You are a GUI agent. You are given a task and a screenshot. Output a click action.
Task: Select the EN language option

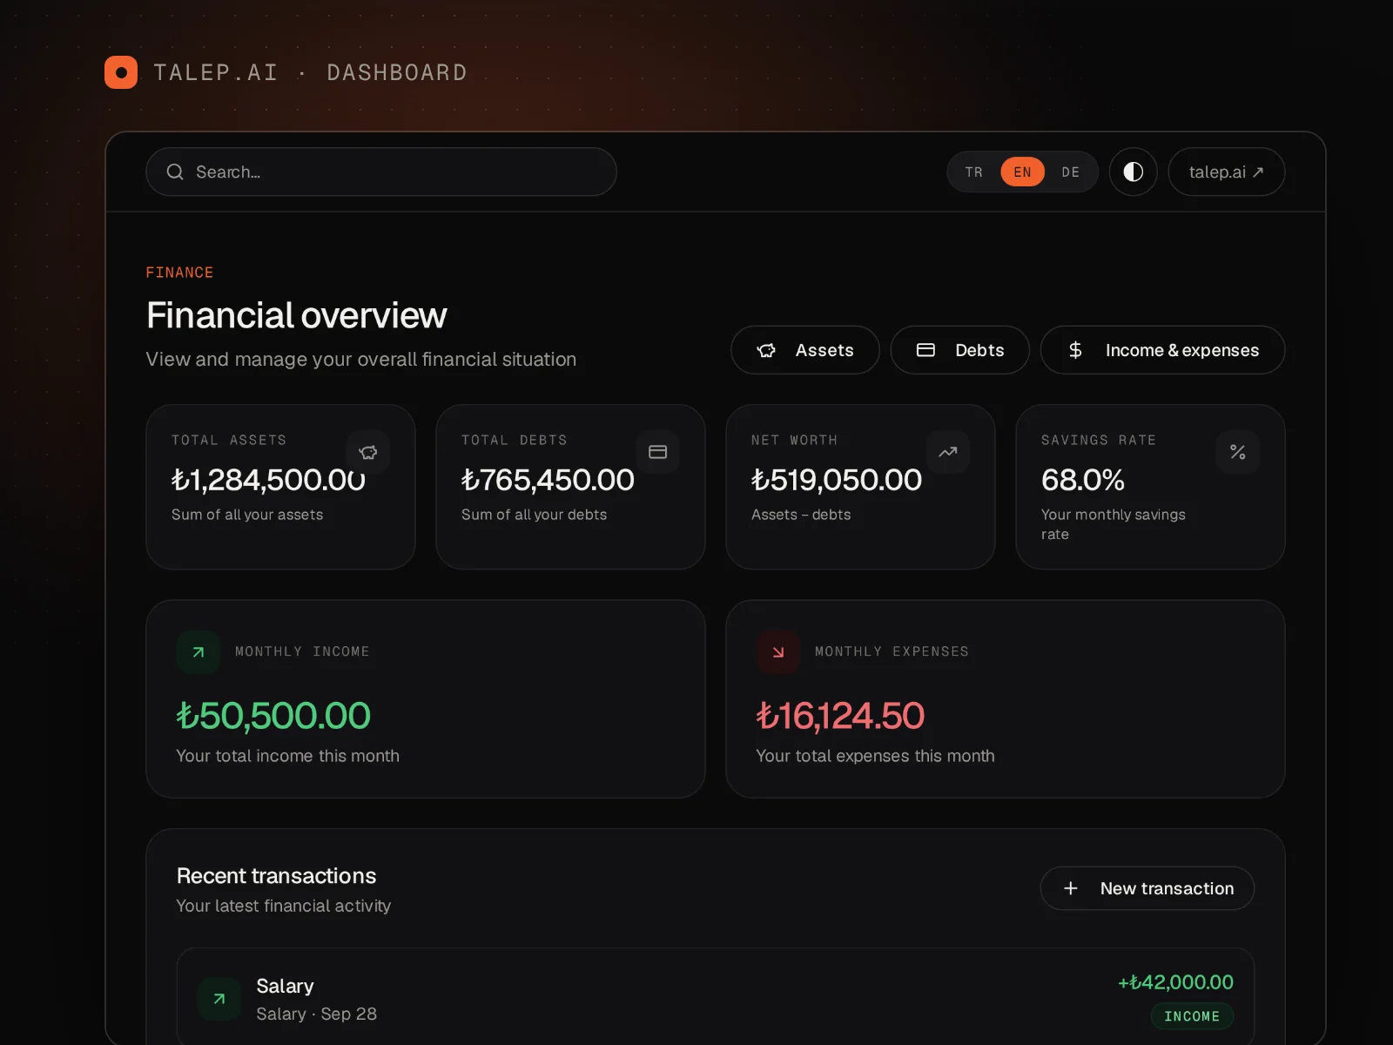coord(1022,172)
